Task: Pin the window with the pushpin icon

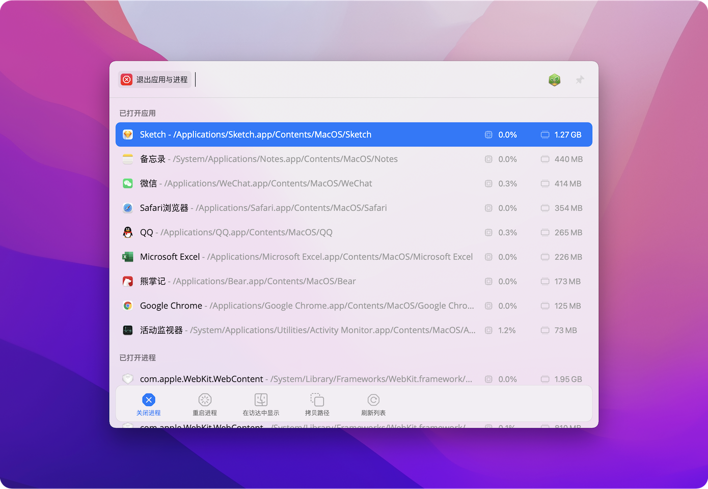Action: (580, 80)
